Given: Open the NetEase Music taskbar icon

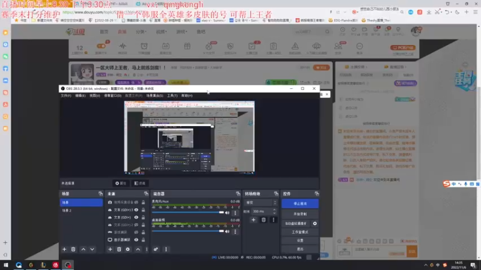Looking at the screenshot, I should coord(55,265).
